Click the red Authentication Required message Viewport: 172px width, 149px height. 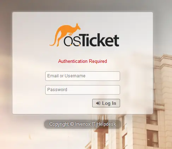click(83, 61)
